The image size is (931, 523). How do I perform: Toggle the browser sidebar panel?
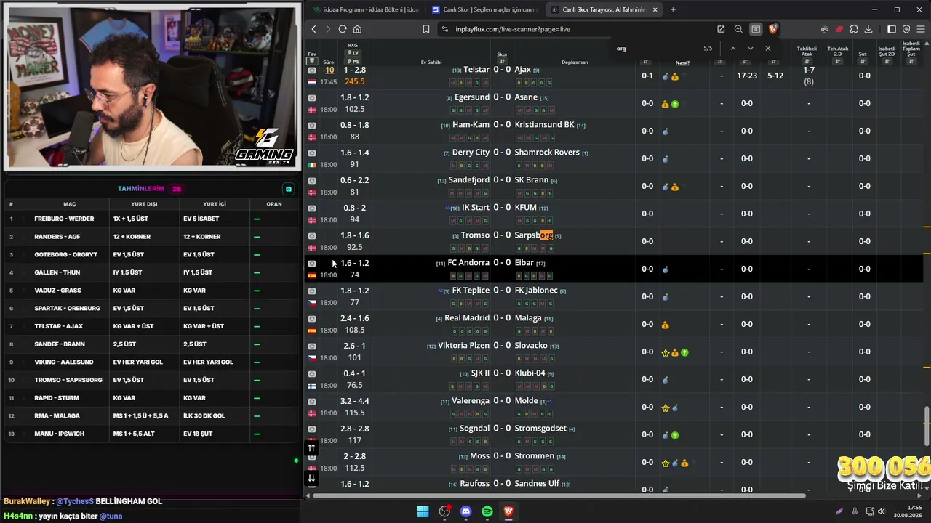(x=892, y=29)
